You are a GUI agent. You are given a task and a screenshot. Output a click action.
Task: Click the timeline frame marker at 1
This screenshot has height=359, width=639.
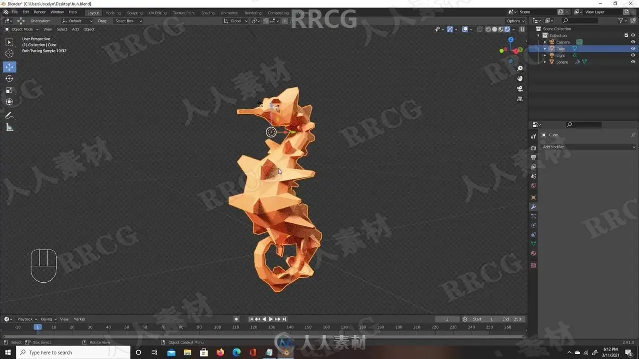click(37, 327)
